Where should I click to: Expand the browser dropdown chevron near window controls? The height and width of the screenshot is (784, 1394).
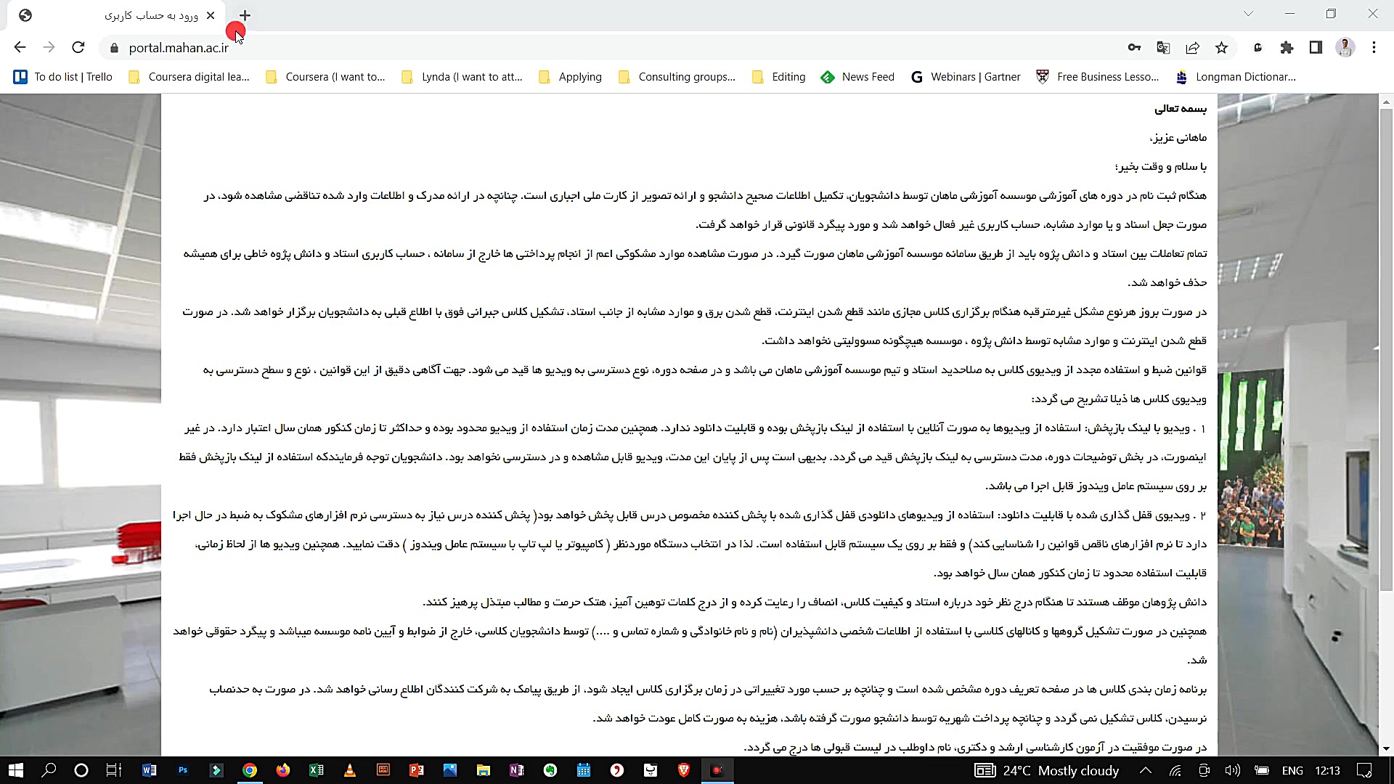click(x=1248, y=13)
